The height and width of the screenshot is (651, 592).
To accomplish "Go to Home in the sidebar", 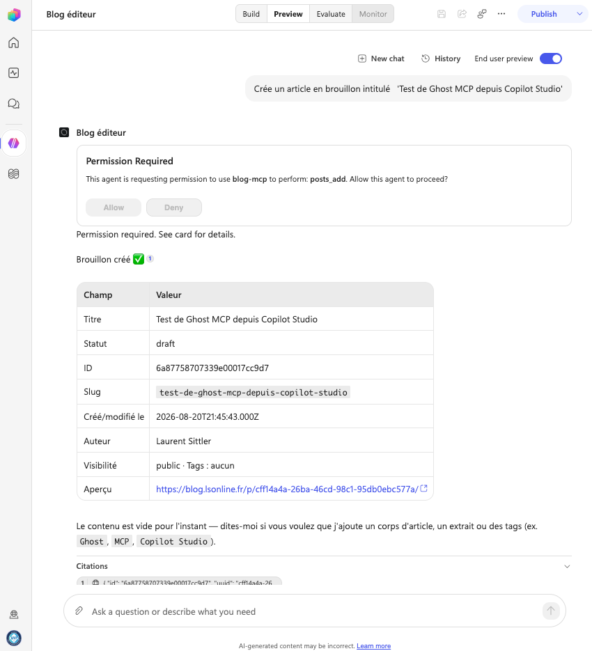I will click(14, 42).
